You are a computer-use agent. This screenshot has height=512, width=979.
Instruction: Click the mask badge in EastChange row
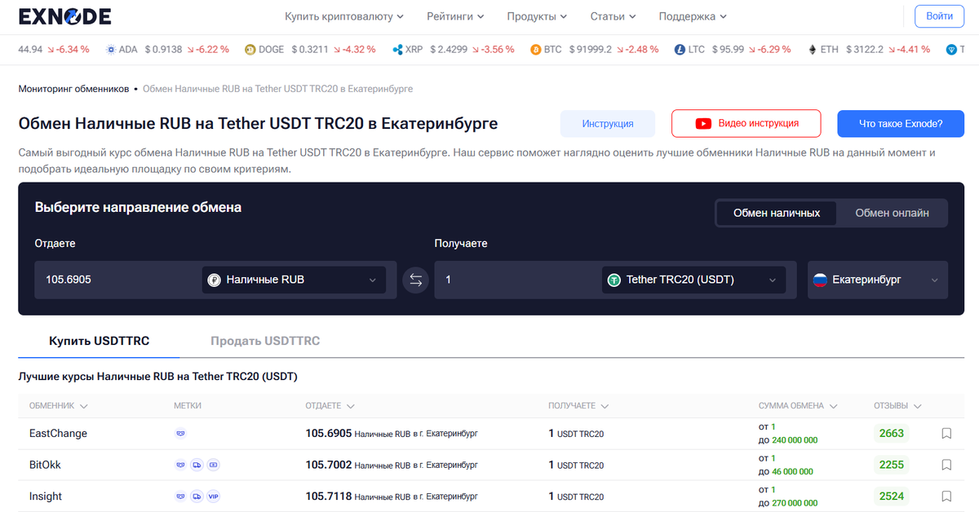click(181, 434)
